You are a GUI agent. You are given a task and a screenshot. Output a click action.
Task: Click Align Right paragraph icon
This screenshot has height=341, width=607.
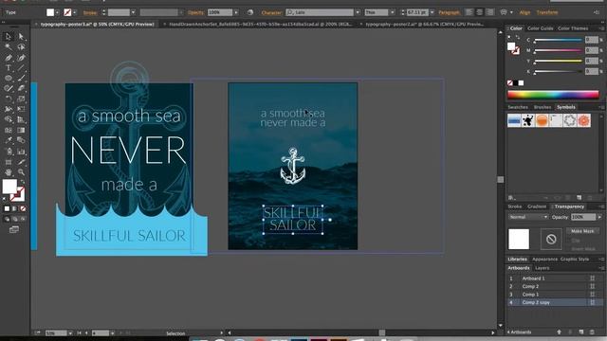point(489,12)
